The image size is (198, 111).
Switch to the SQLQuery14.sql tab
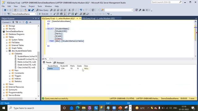point(98,18)
